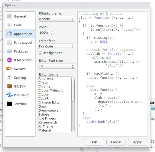This screenshot has width=155, height=152.
Task: Pick the Dreamweaver editor theme
Action: point(55,110)
